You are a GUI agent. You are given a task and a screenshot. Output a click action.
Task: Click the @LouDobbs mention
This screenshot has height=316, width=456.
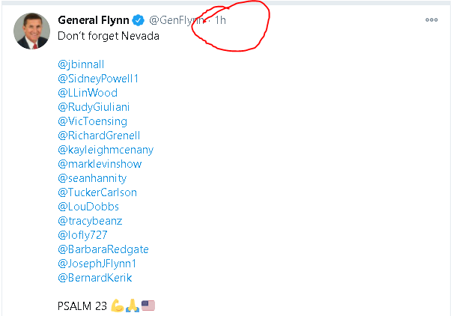88,207
